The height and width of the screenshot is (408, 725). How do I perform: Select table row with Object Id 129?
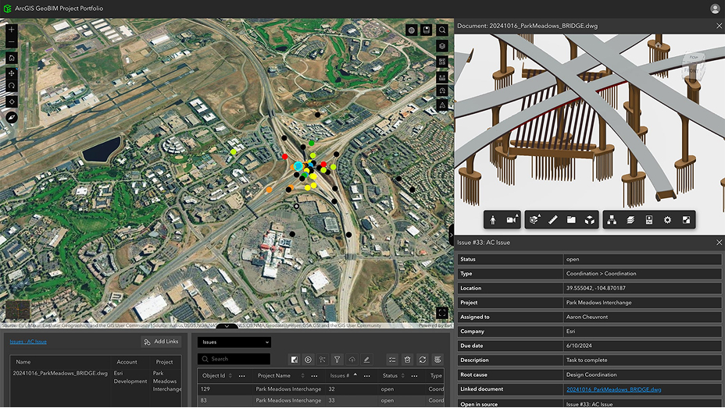(x=321, y=389)
